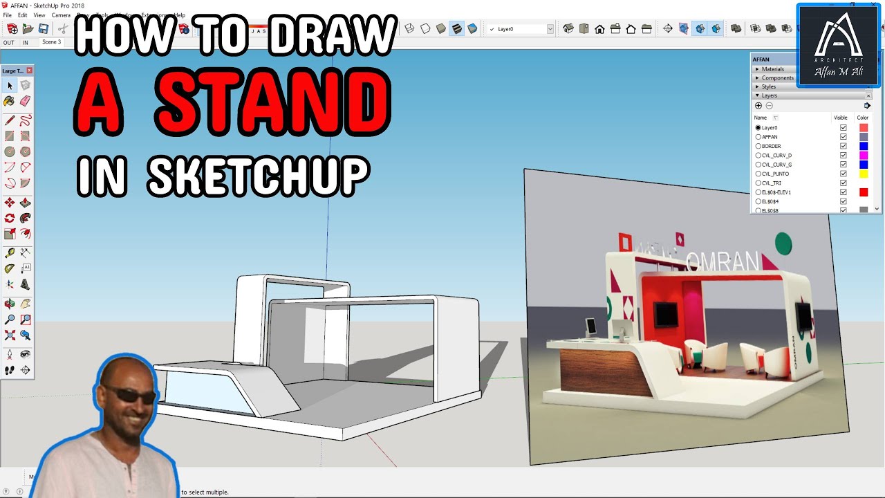Open the Edit menu
The height and width of the screenshot is (498, 885).
point(23,15)
